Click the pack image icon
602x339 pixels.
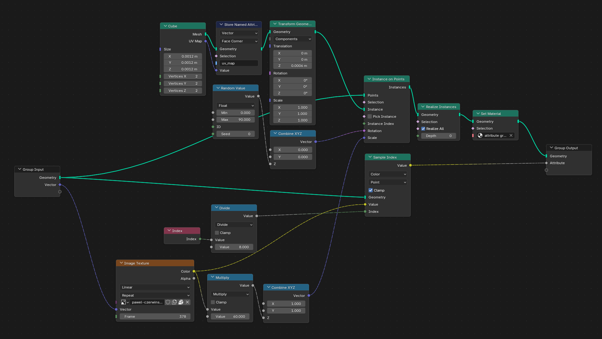[181, 302]
